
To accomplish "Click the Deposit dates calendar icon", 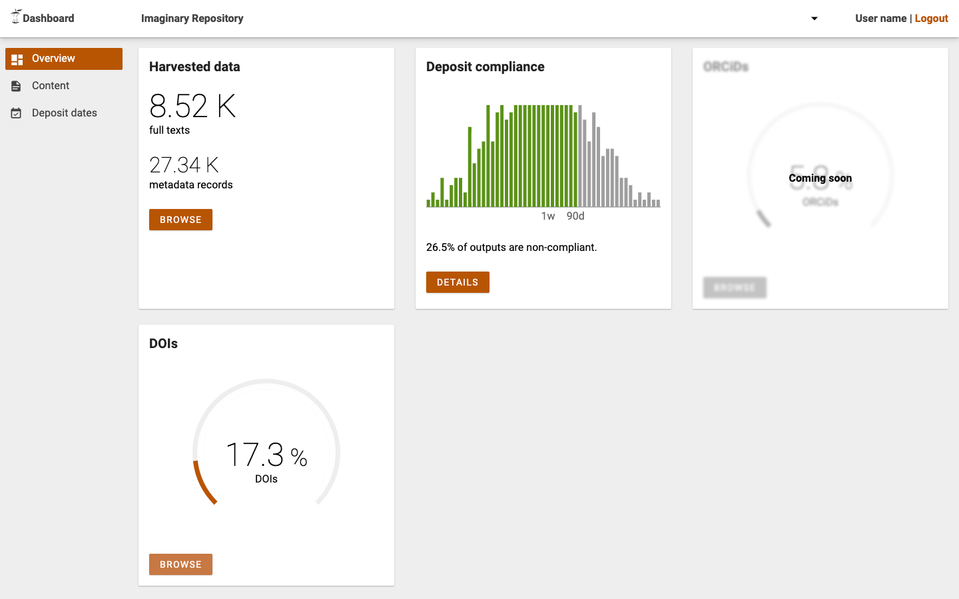I will pos(17,113).
